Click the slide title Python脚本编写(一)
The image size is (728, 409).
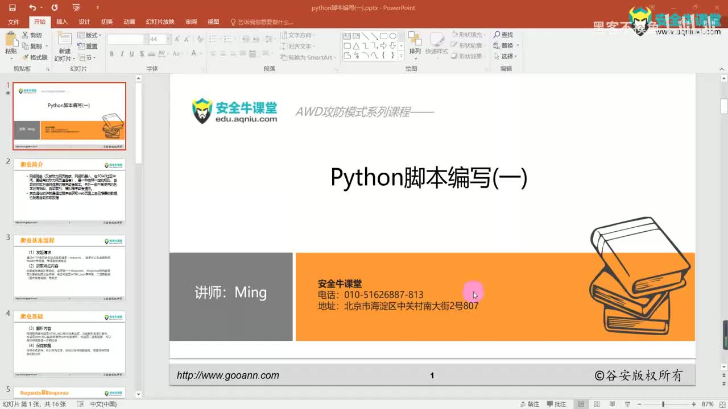429,178
